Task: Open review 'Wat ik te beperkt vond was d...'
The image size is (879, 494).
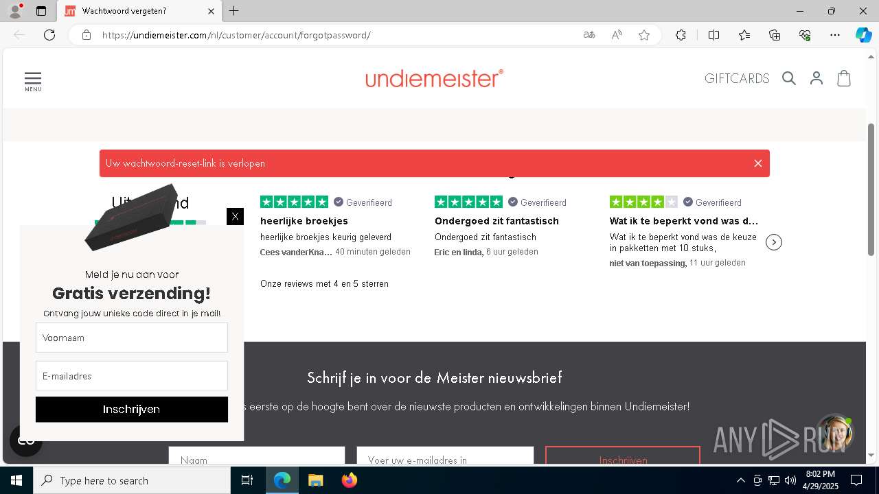Action: 684,221
